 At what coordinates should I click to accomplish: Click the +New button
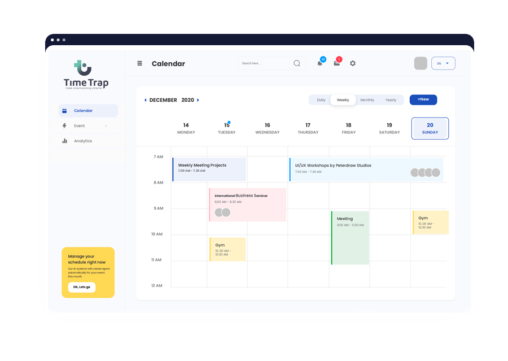423,99
